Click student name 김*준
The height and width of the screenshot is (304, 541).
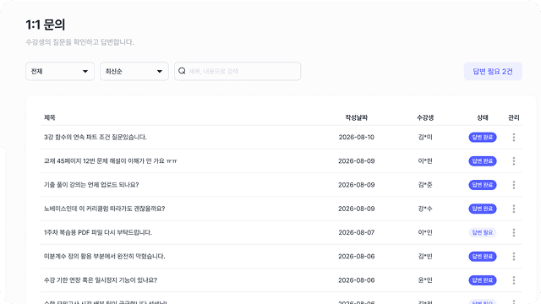(425, 185)
